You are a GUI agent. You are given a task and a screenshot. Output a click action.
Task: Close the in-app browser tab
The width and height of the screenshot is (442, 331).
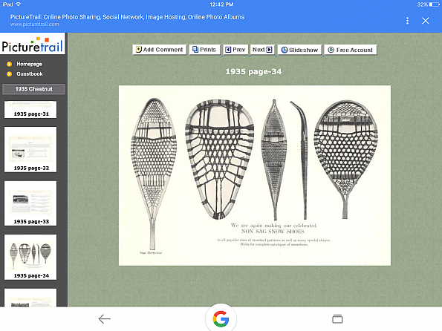pos(426,21)
